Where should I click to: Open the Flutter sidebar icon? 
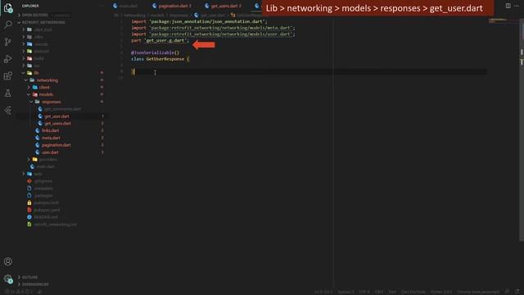[7, 111]
